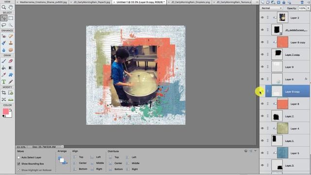Image resolution: width=311 pixels, height=175 pixels.
Task: Select the Lasso tool
Action: click(x=3, y=25)
